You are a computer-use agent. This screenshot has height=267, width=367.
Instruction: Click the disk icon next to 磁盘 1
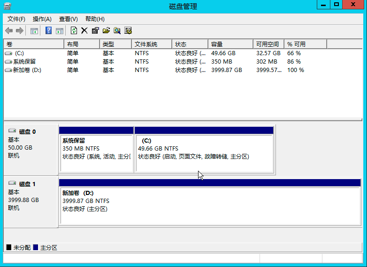point(12,183)
